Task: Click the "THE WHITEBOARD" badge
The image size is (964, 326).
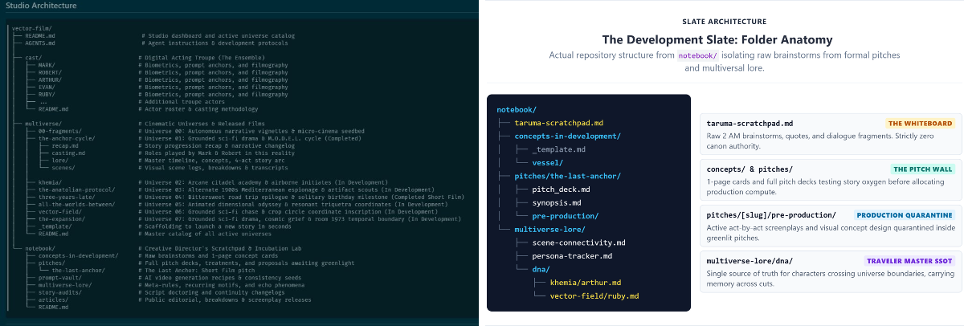Action: click(921, 124)
